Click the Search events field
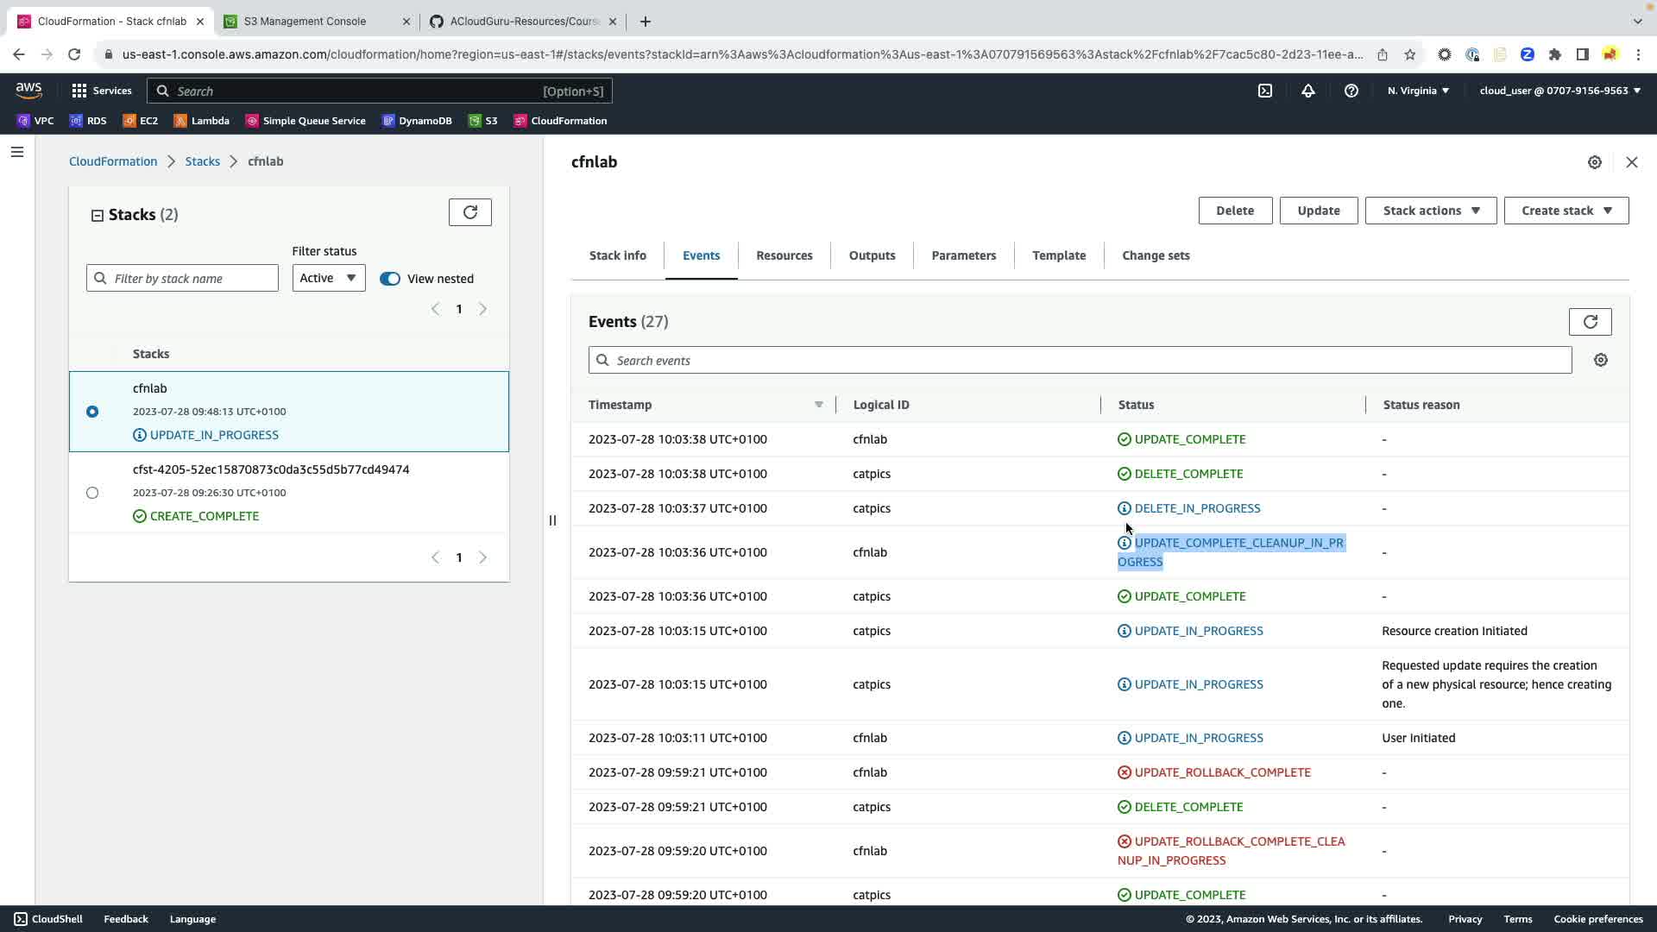The image size is (1657, 932). tap(1079, 361)
